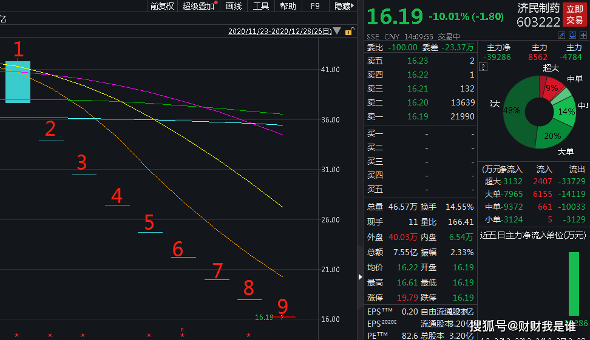Open the 工具 tools menu

pyautogui.click(x=261, y=6)
